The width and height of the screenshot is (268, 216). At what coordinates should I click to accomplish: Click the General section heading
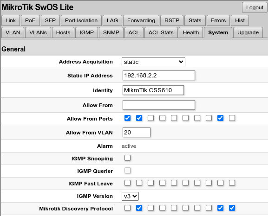(13, 49)
